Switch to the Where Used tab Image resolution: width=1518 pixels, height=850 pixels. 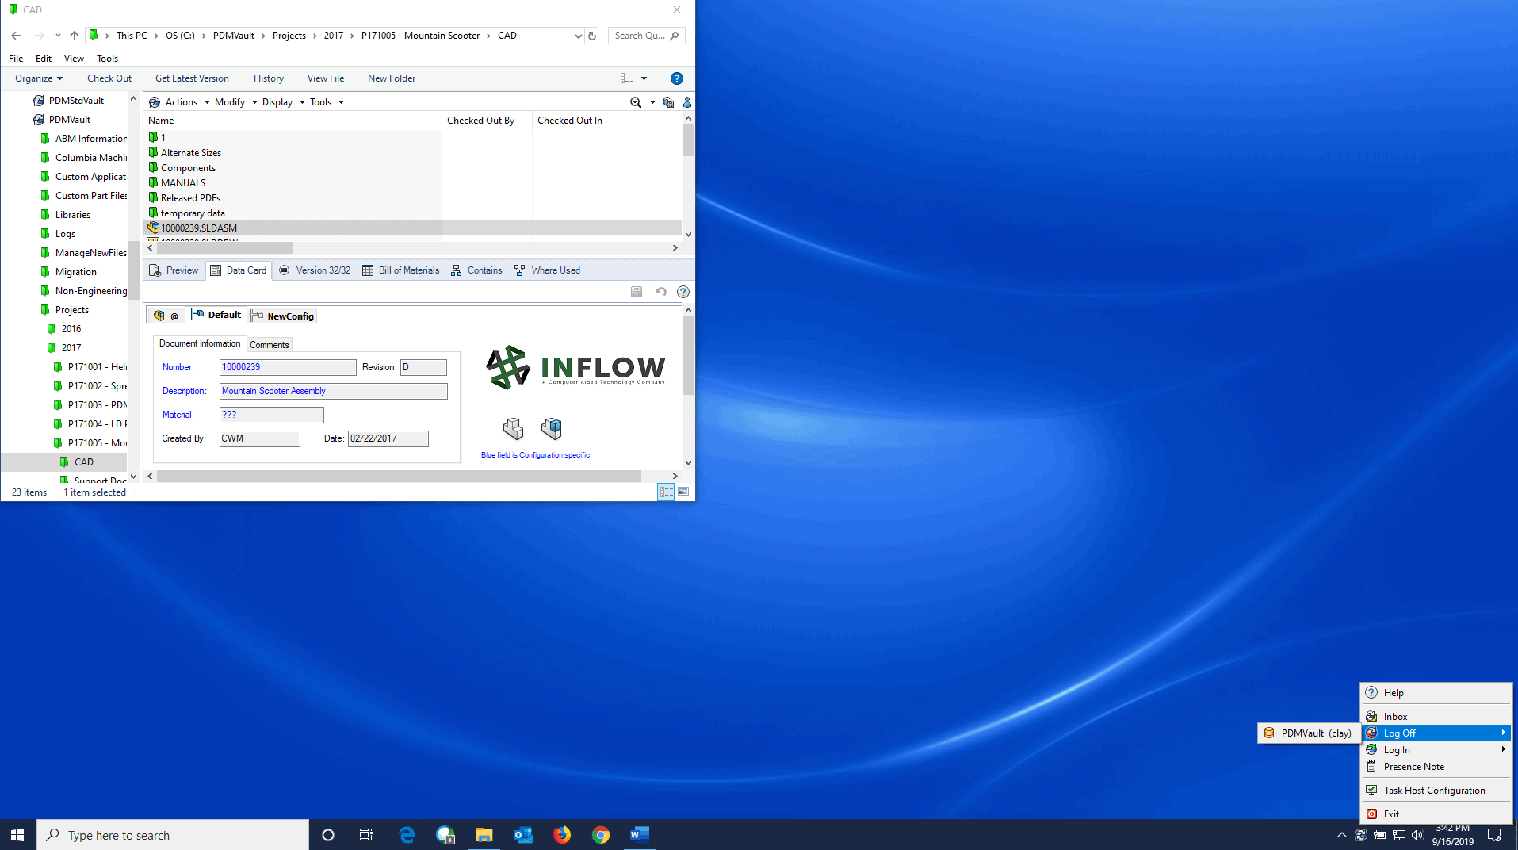click(x=547, y=270)
